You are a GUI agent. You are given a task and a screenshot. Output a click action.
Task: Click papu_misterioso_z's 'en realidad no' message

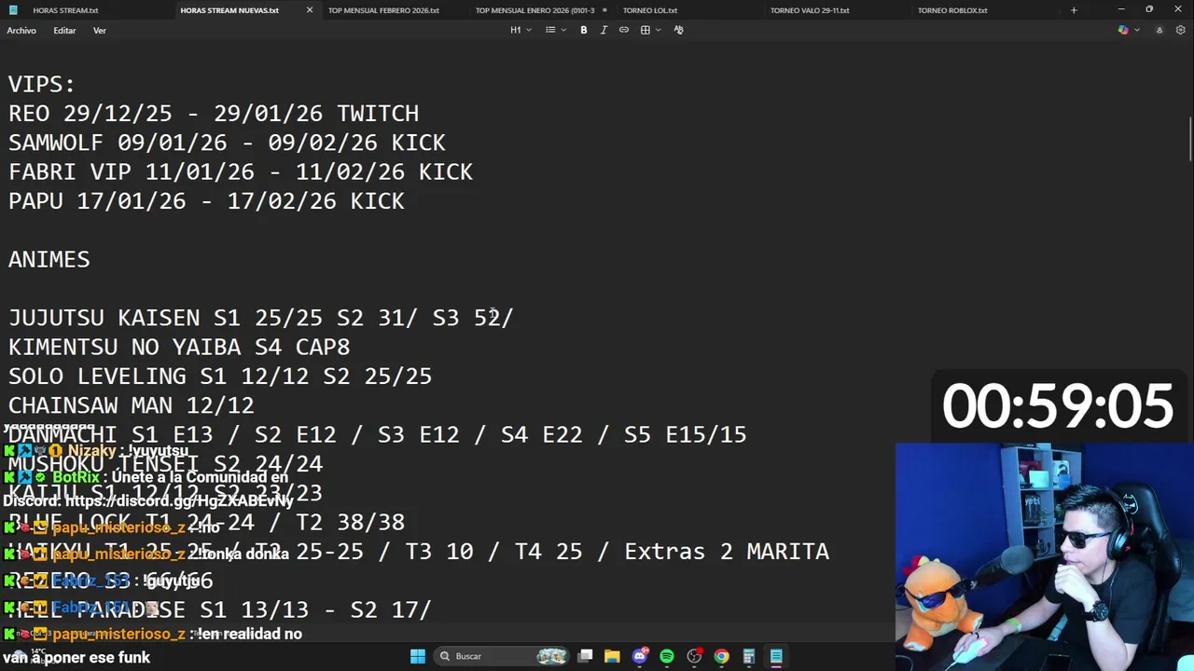(153, 634)
